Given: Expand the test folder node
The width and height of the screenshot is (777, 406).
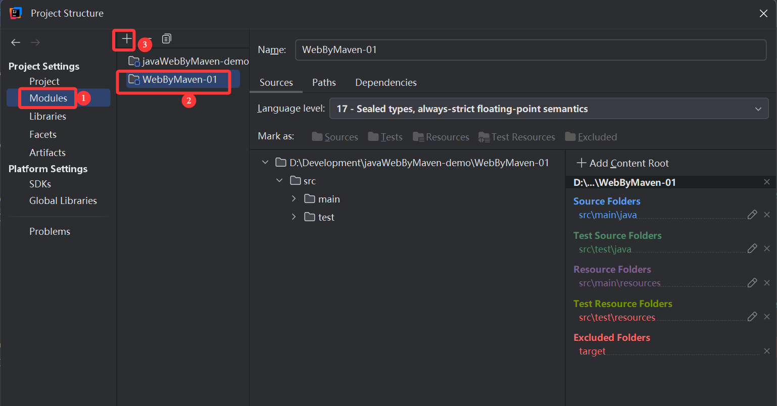Looking at the screenshot, I should tap(294, 217).
